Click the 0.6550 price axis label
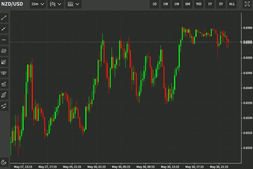Viewport: 253px width, 169px height. pyautogui.click(x=248, y=58)
